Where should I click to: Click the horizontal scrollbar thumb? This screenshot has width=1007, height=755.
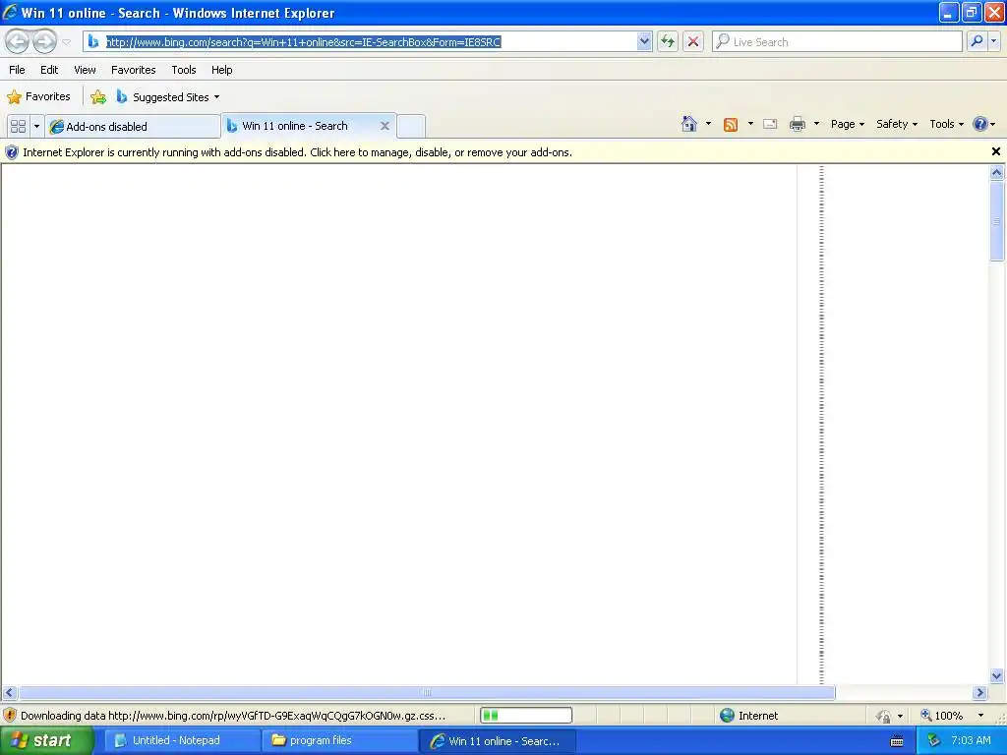427,692
